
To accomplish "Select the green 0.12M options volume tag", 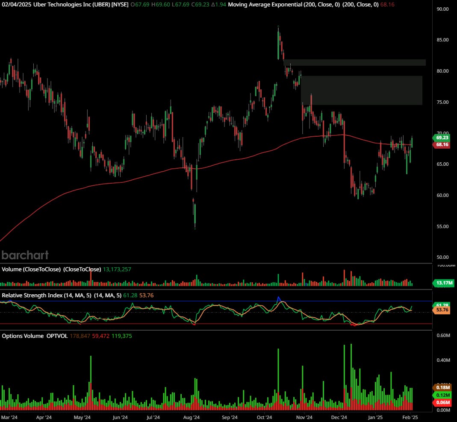I will pyautogui.click(x=443, y=395).
